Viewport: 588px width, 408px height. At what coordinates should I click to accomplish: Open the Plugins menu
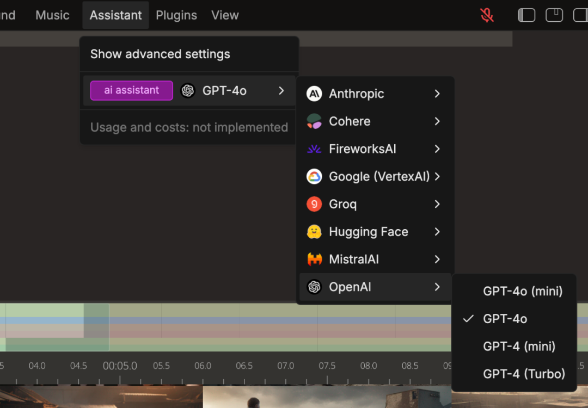click(176, 15)
